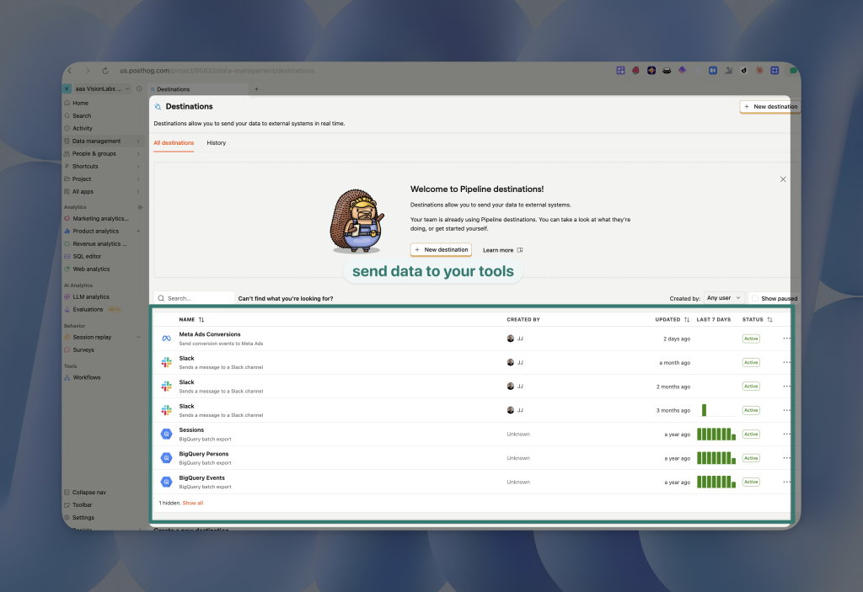The height and width of the screenshot is (592, 863).
Task: Click New destination button in page header
Action: (x=769, y=107)
